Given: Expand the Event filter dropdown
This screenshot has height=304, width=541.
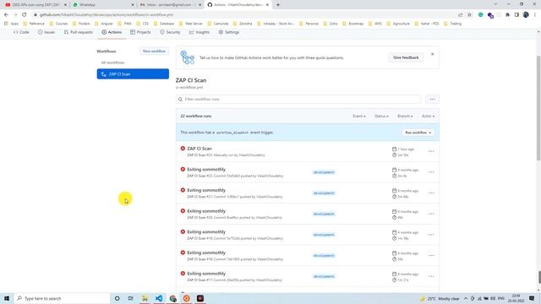Looking at the screenshot, I should (x=358, y=117).
